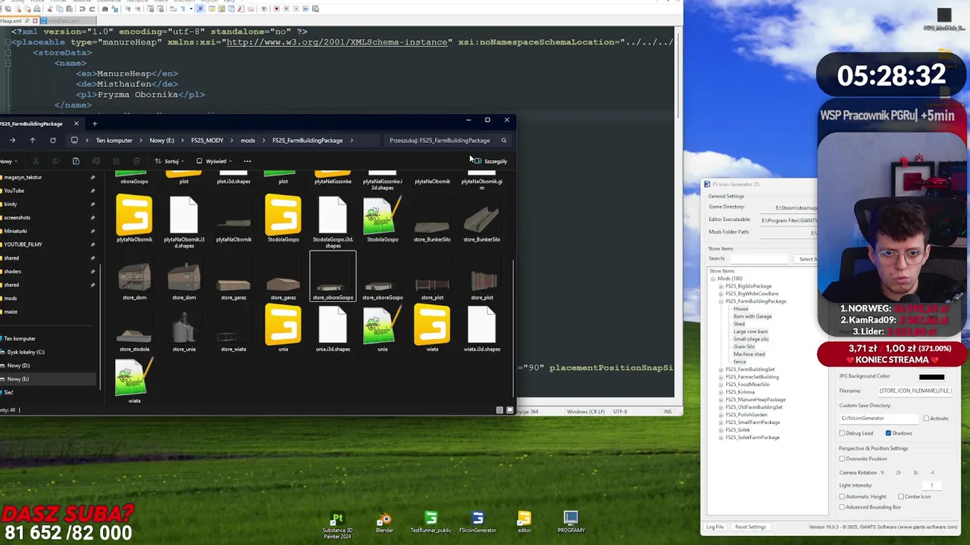This screenshot has height=545, width=970.
Task: Collapse the FS25_FarmBuildingPackage tree node
Action: point(721,301)
